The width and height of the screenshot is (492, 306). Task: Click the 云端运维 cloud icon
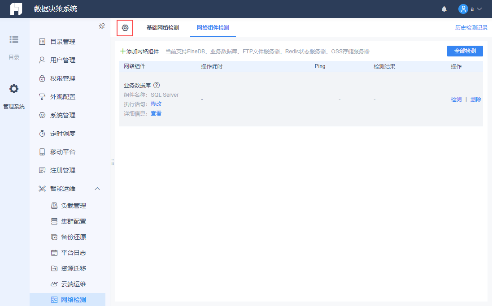coord(54,284)
